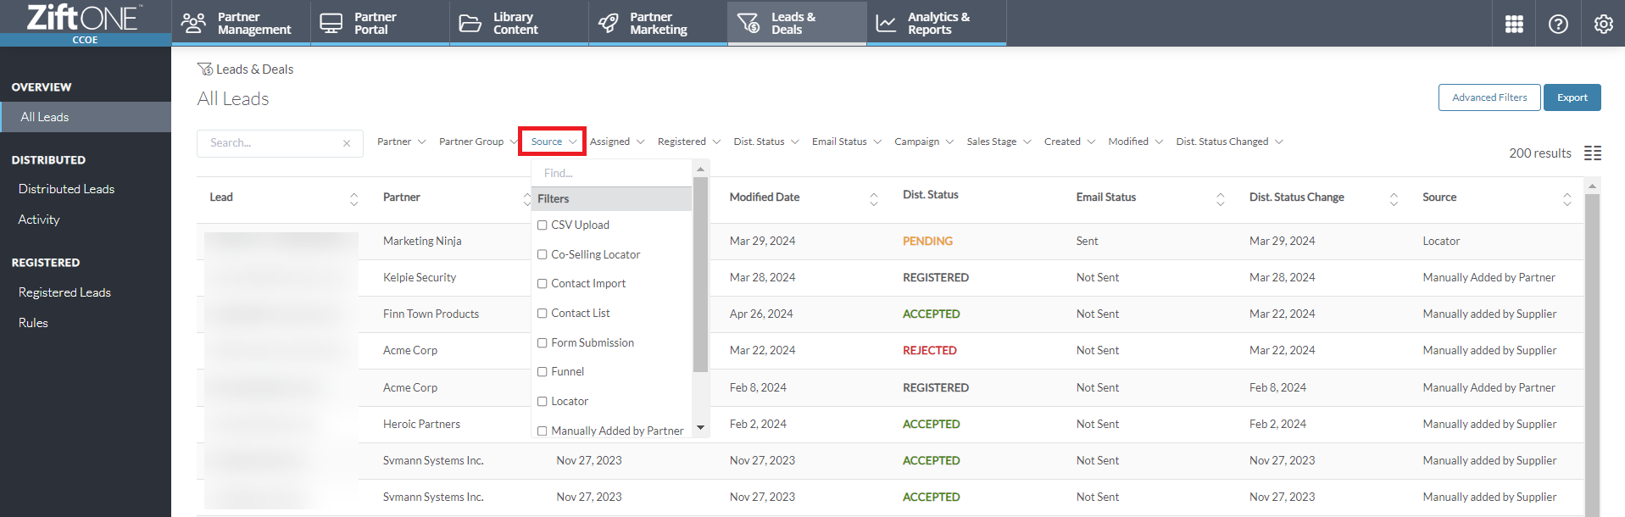Open the settings gear icon
Image resolution: width=1625 pixels, height=517 pixels.
tap(1603, 24)
